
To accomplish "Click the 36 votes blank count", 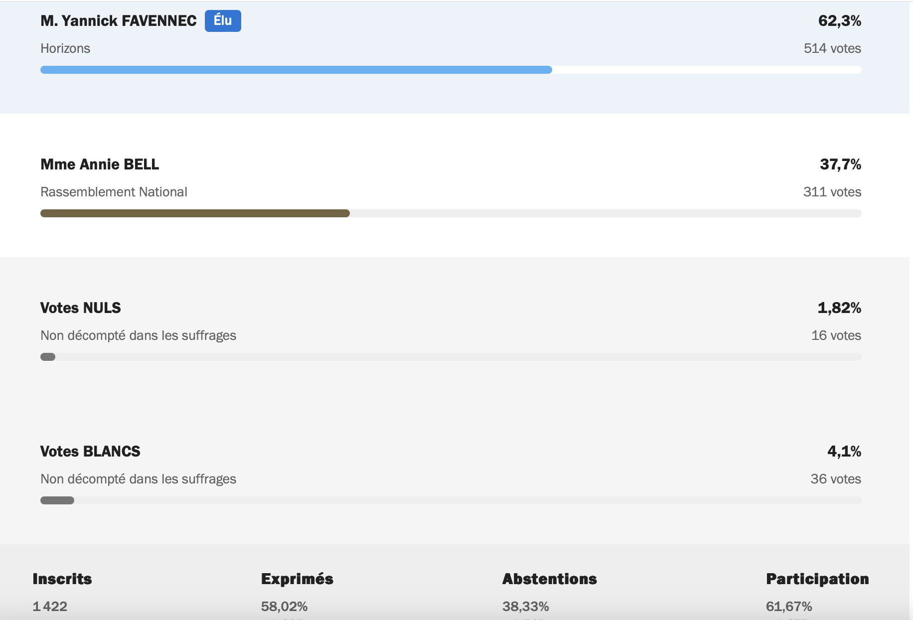I will click(x=835, y=479).
